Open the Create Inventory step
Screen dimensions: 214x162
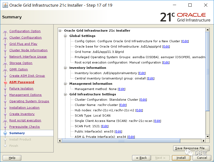22,114
